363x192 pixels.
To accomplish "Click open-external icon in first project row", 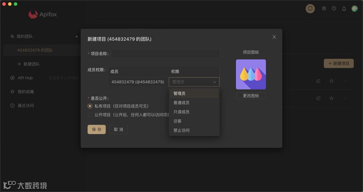I will click(x=318, y=81).
